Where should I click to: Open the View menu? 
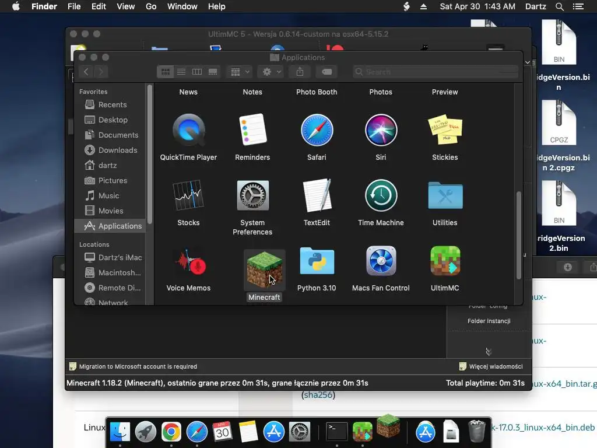click(126, 6)
